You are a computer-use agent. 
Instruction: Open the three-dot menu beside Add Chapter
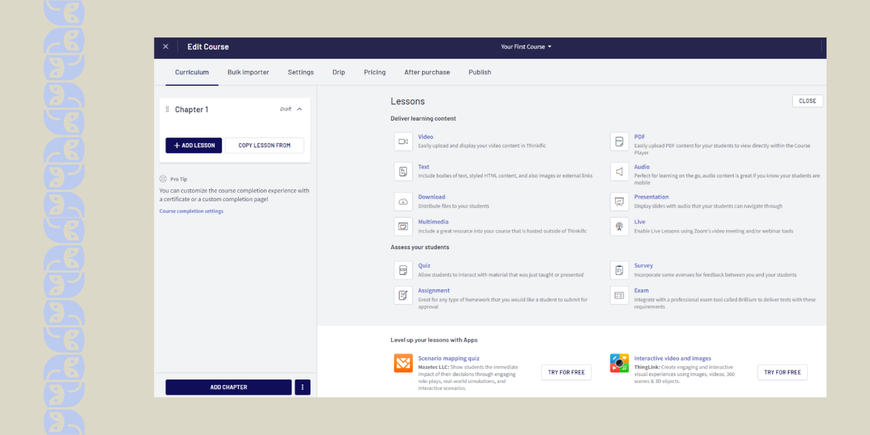(x=302, y=387)
